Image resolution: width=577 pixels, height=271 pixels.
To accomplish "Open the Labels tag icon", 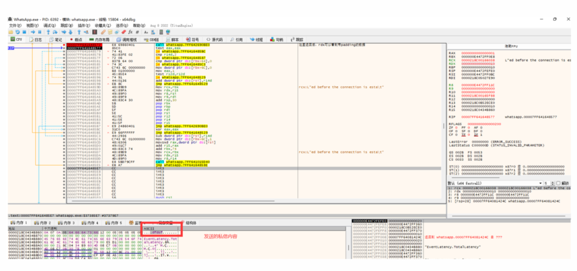I will pyautogui.click(x=116, y=32).
